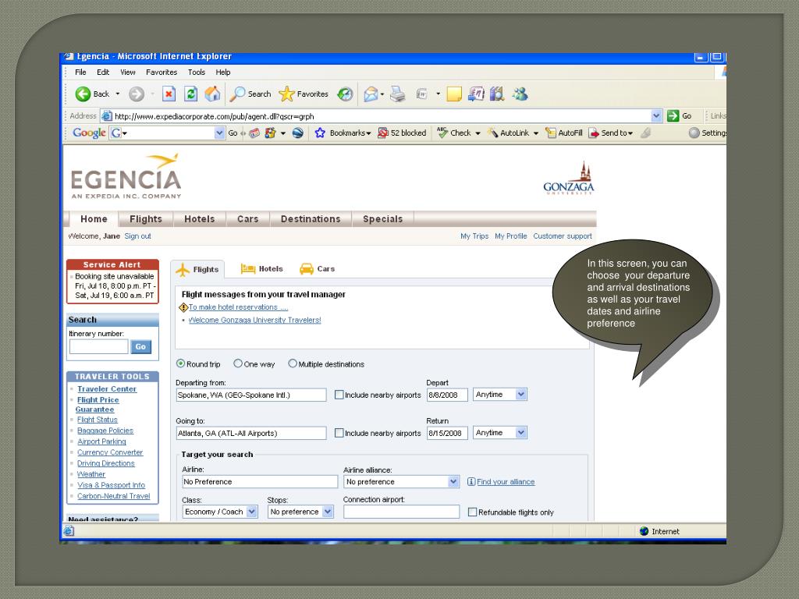Viewport: 799px width, 599px height.
Task: Click the Connection airport input field
Action: (x=402, y=512)
